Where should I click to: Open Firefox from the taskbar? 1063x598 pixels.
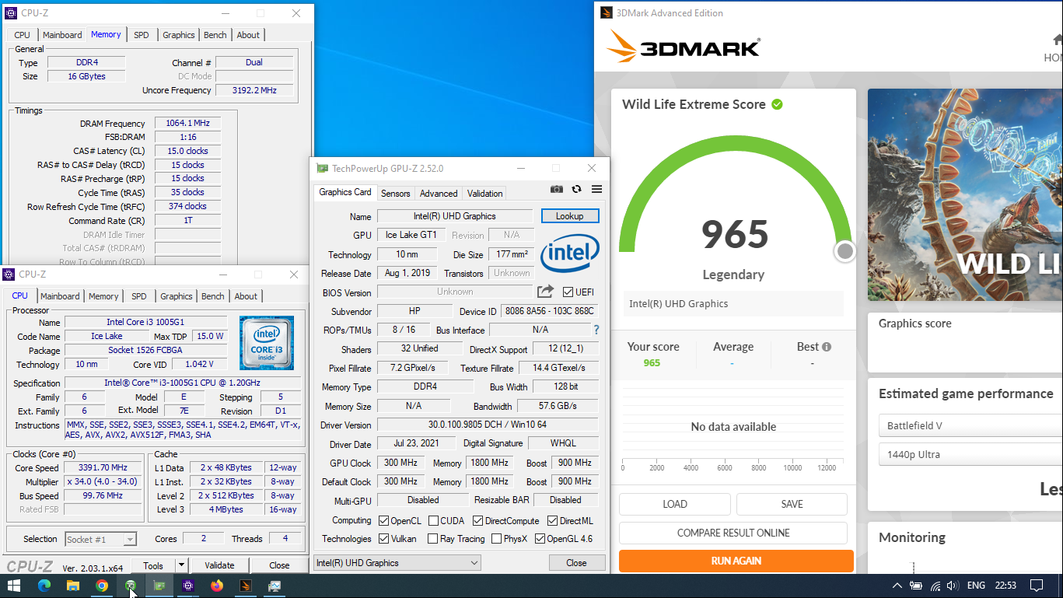tap(217, 586)
